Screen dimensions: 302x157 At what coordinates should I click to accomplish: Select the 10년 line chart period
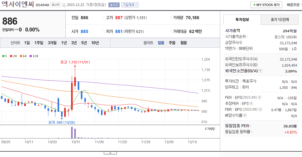coord(95,43)
